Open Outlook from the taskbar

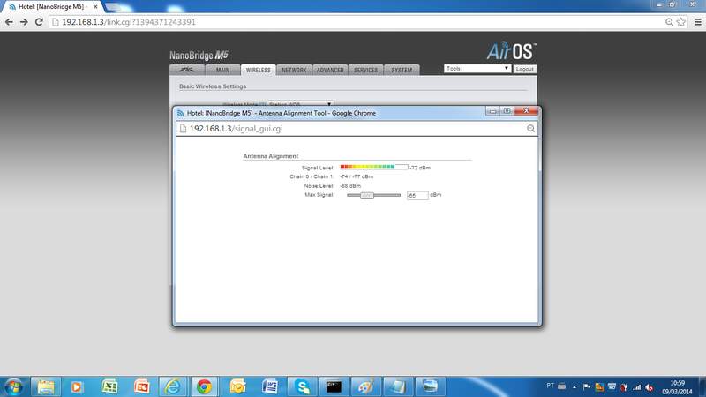tap(237, 386)
